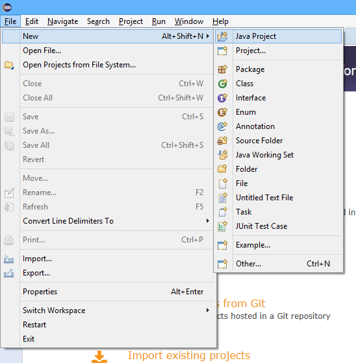The image size is (356, 363).
Task: Create a new Package
Action: [x=278, y=69]
